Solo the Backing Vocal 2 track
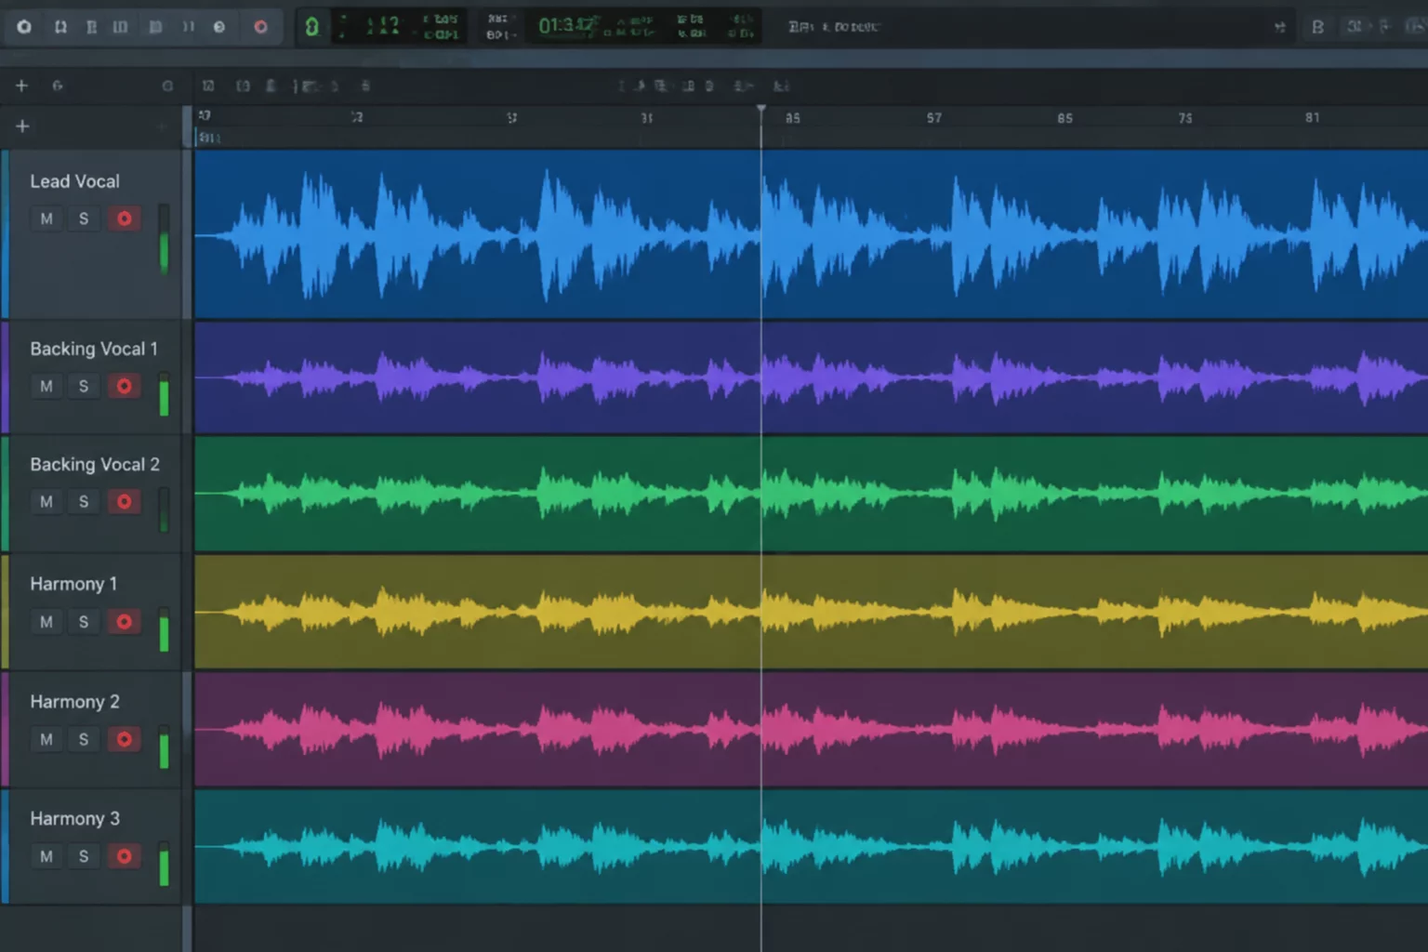This screenshot has height=952, width=1428. tap(84, 502)
